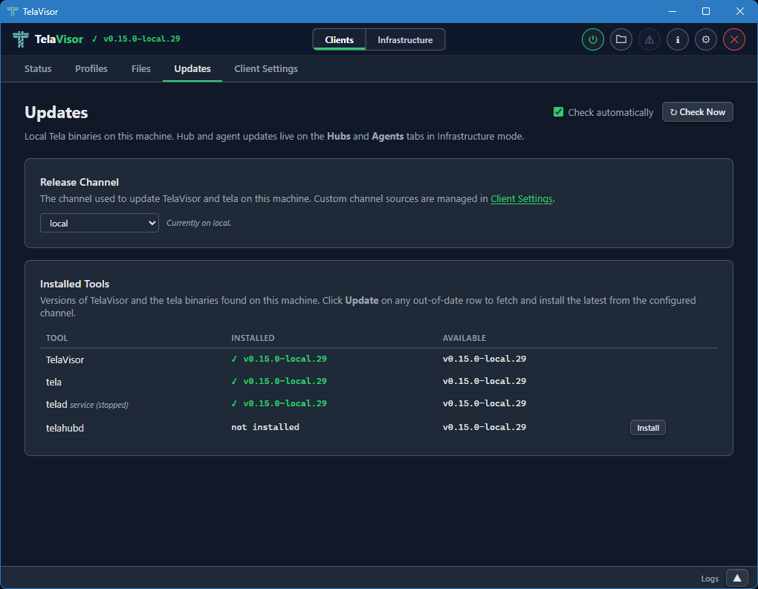Toggle the Check automatically checkbox

(558, 112)
